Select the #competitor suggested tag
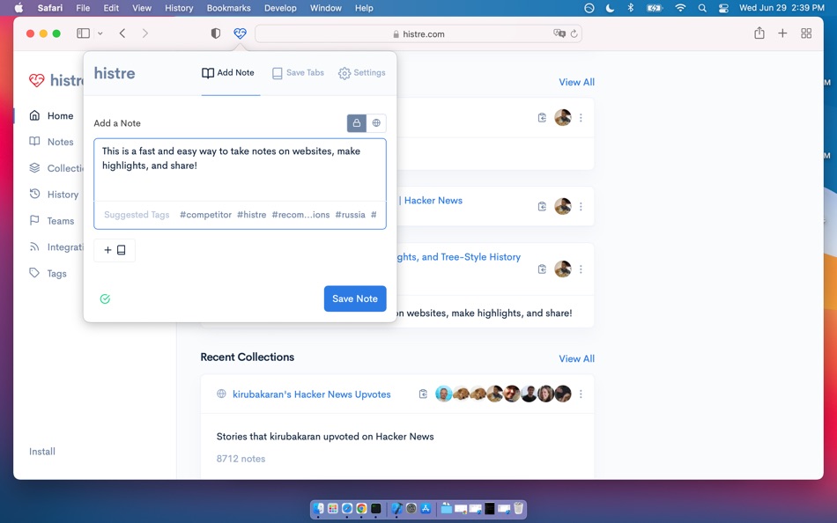837x523 pixels. pyautogui.click(x=205, y=215)
